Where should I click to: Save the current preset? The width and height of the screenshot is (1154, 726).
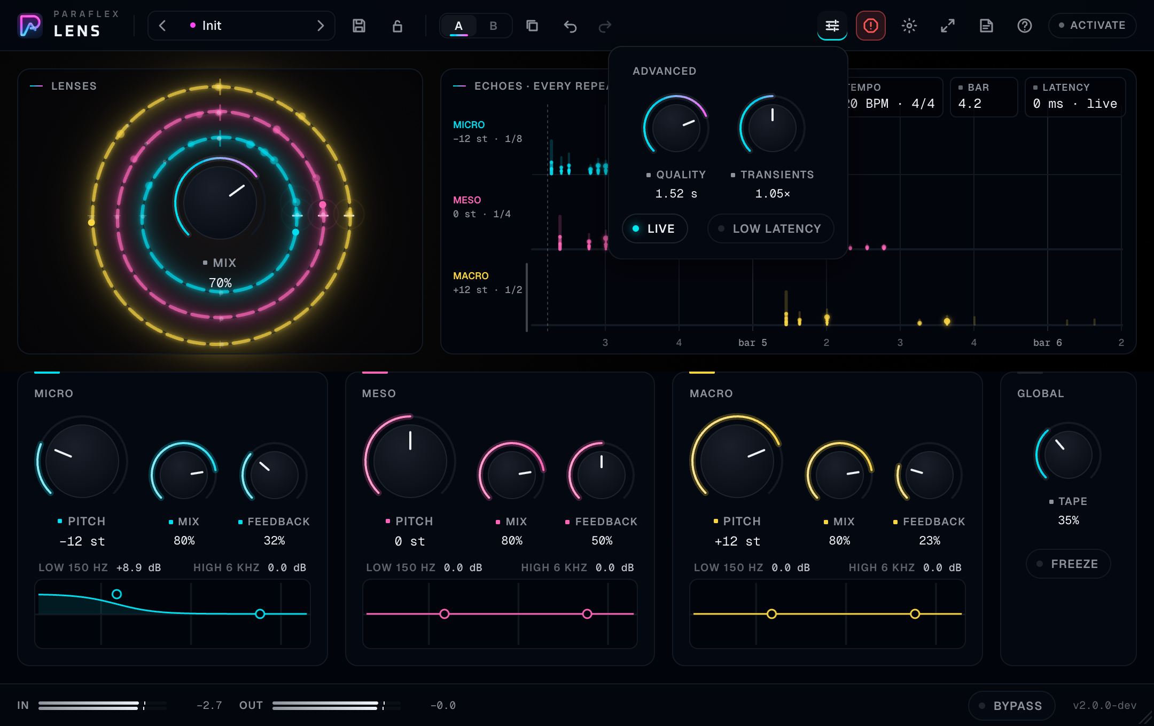point(359,26)
